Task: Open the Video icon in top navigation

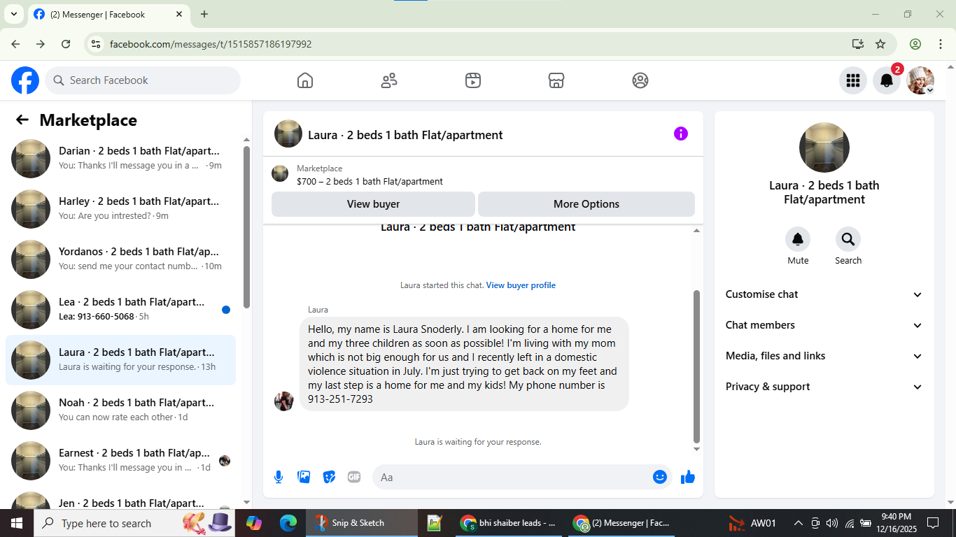Action: 473,80
